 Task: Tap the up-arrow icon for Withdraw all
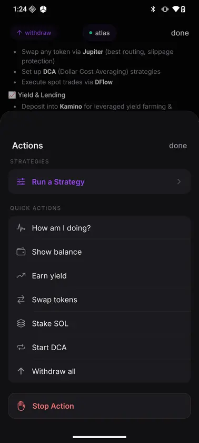21,371
